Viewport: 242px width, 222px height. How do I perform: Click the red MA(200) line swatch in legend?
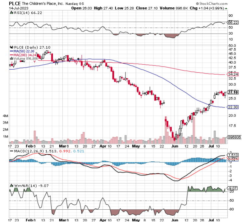pyautogui.click(x=12, y=55)
